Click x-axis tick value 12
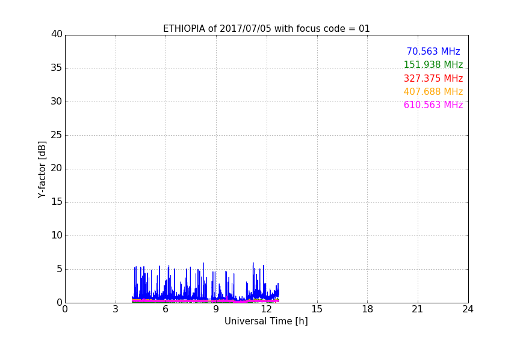 click(x=266, y=309)
